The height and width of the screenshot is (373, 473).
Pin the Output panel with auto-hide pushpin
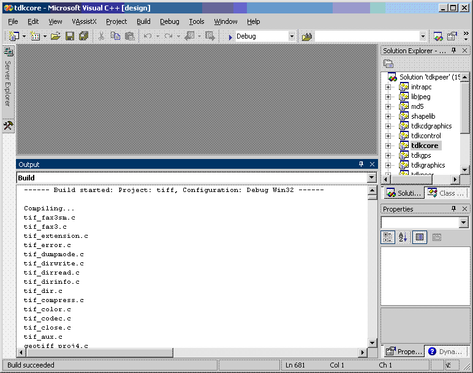tap(361, 164)
